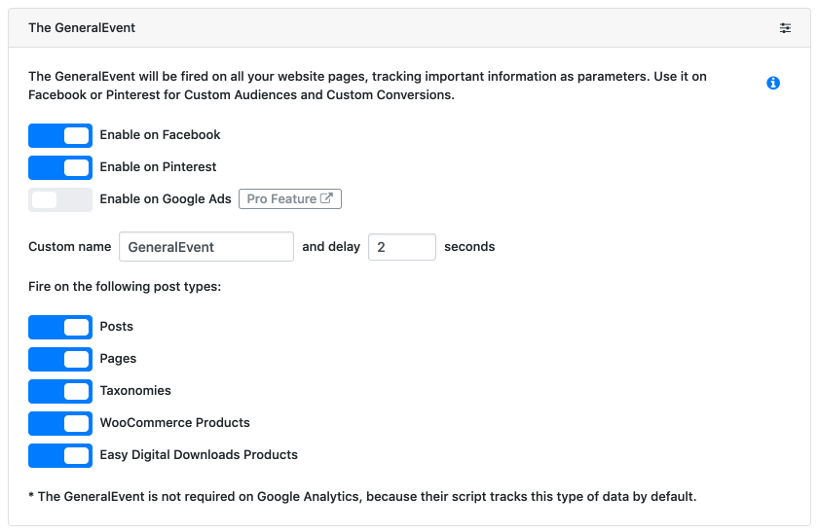Select the delay seconds input box
819x532 pixels.
coord(401,247)
